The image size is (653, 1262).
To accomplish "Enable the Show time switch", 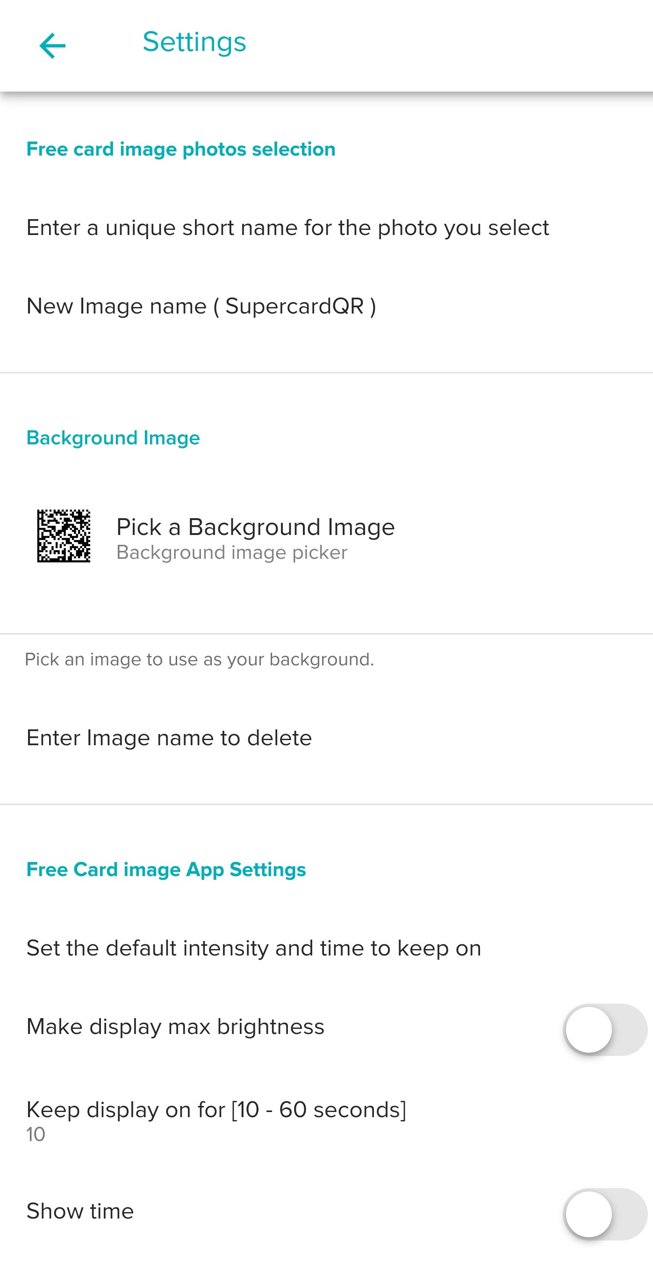I will 605,1214.
